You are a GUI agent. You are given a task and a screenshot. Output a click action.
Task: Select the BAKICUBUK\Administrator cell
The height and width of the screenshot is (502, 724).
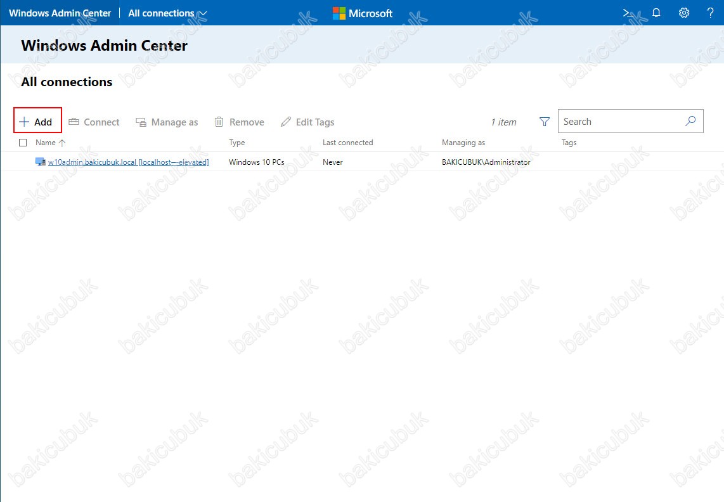click(x=486, y=162)
